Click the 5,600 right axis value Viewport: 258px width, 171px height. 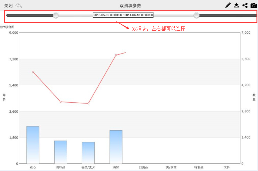[x=246, y=59]
